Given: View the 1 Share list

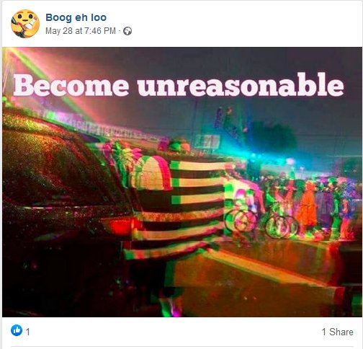Looking at the screenshot, I should [337, 332].
